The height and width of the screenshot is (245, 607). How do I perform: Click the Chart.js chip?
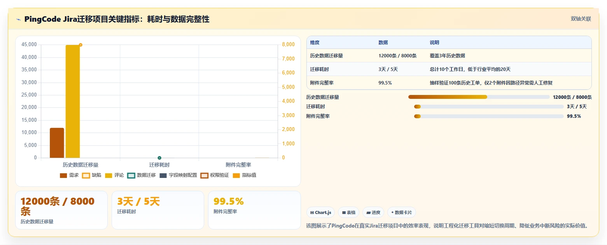pyautogui.click(x=320, y=212)
